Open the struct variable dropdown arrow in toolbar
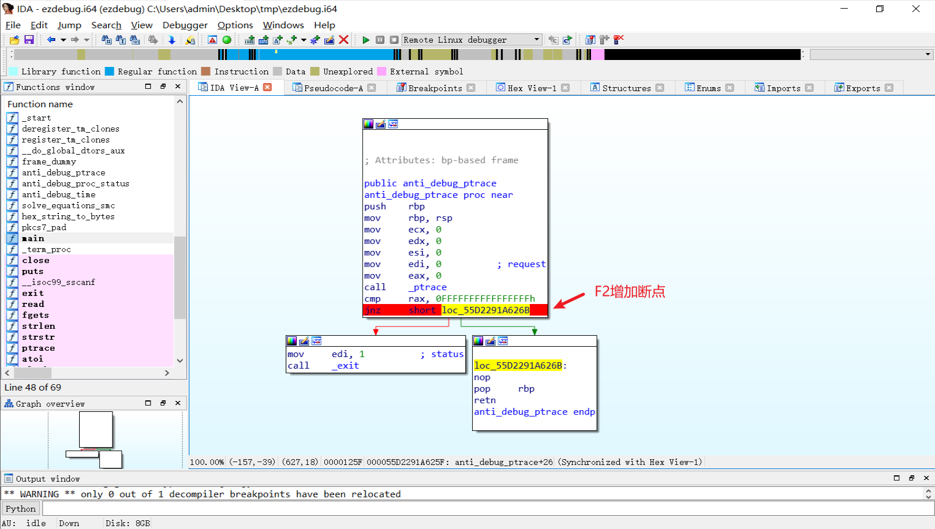This screenshot has width=935, height=529. (304, 40)
